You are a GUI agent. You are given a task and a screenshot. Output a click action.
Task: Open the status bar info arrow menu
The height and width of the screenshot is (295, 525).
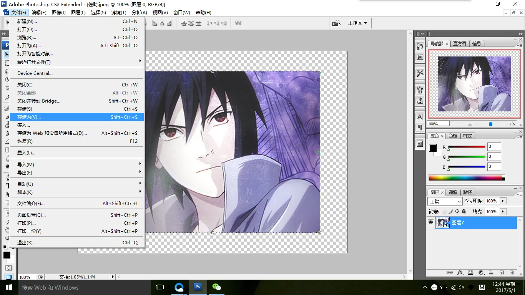113,277
